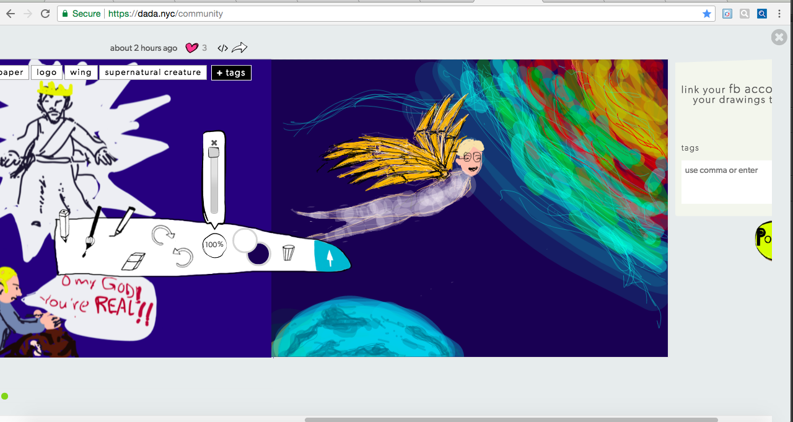Open the 100% opacity control
This screenshot has height=422, width=793.
(x=214, y=245)
